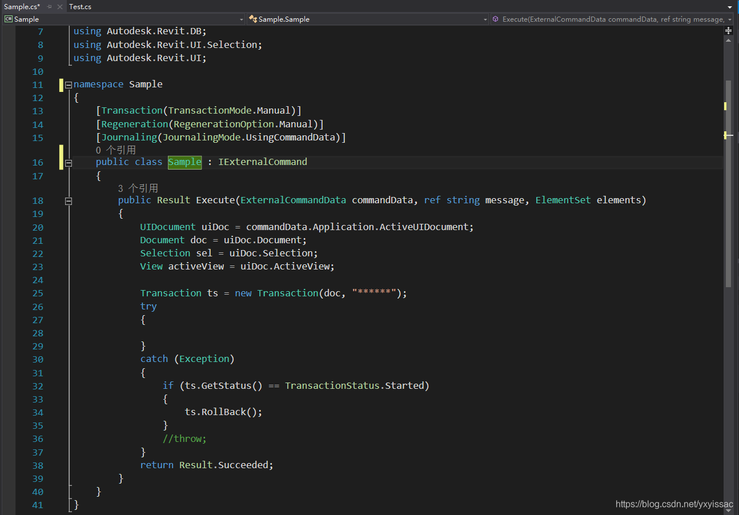Switch to the Test.cs tab
Viewport: 739px width, 515px height.
pyautogui.click(x=80, y=7)
